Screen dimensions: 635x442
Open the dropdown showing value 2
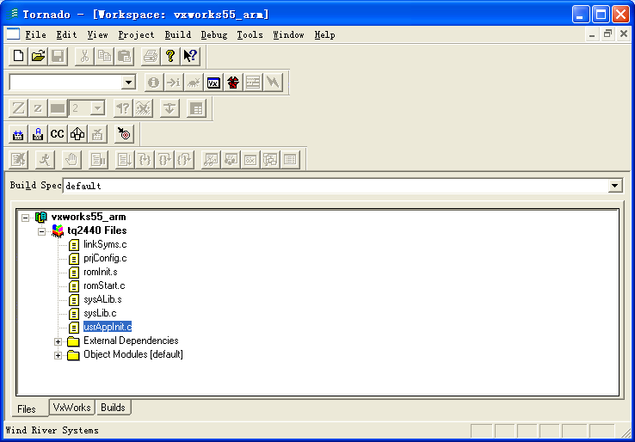pyautogui.click(x=97, y=108)
